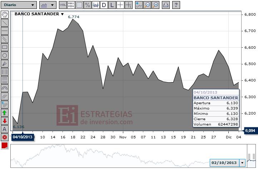Select the horizontal line tool
This screenshot has height=170, width=258.
click(5, 31)
